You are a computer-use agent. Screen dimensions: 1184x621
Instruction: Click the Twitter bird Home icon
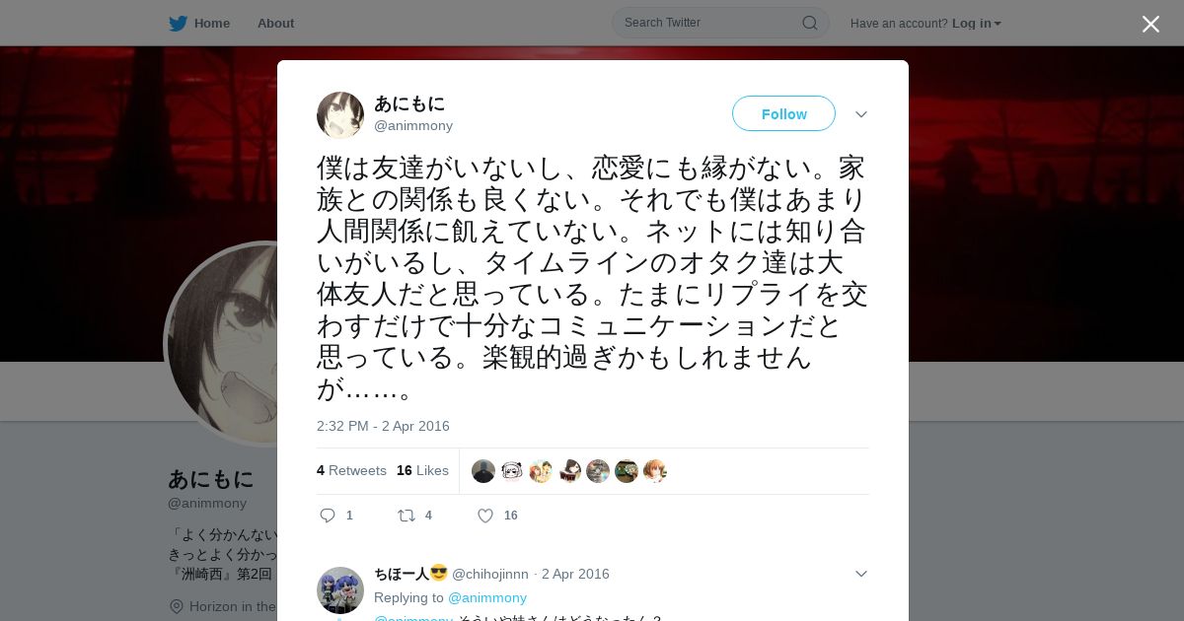(178, 23)
